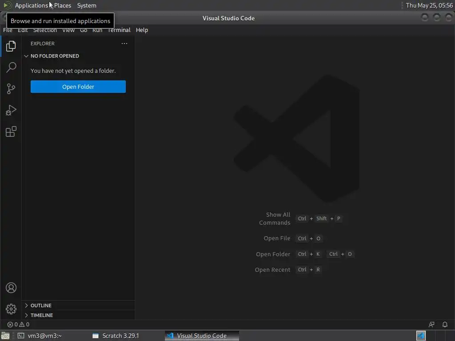This screenshot has width=455, height=341.
Task: Open the Run and Debug view icon
Action: pyautogui.click(x=11, y=110)
